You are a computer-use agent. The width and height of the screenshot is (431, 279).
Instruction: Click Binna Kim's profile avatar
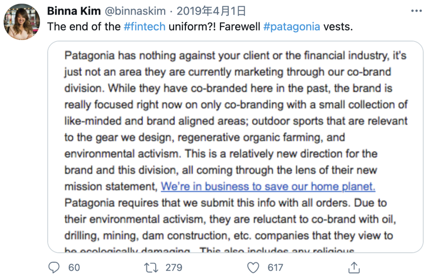(x=22, y=22)
